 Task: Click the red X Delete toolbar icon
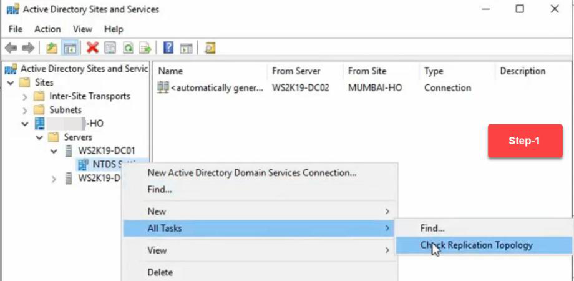(92, 47)
